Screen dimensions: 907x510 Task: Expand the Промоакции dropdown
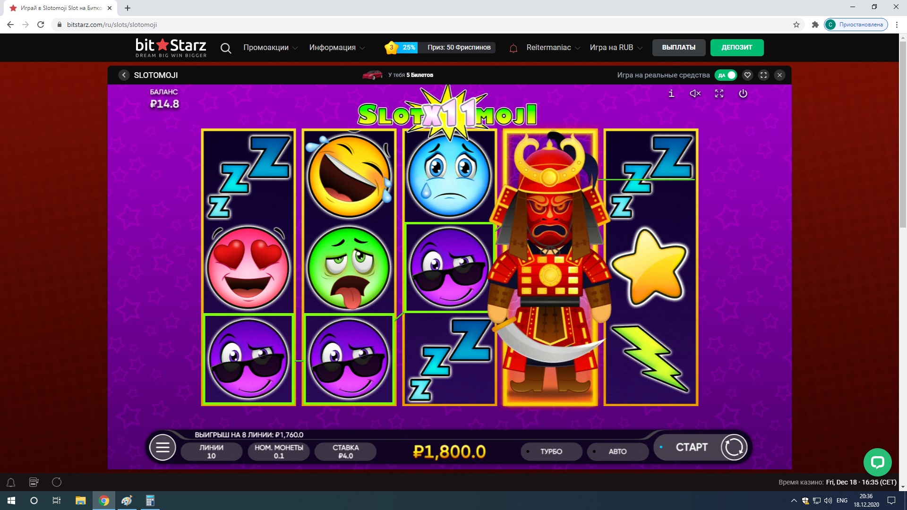[270, 48]
